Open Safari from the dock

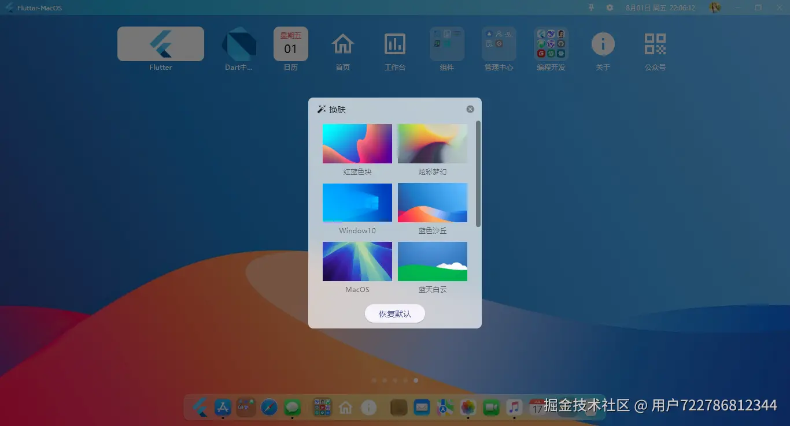[x=269, y=407]
